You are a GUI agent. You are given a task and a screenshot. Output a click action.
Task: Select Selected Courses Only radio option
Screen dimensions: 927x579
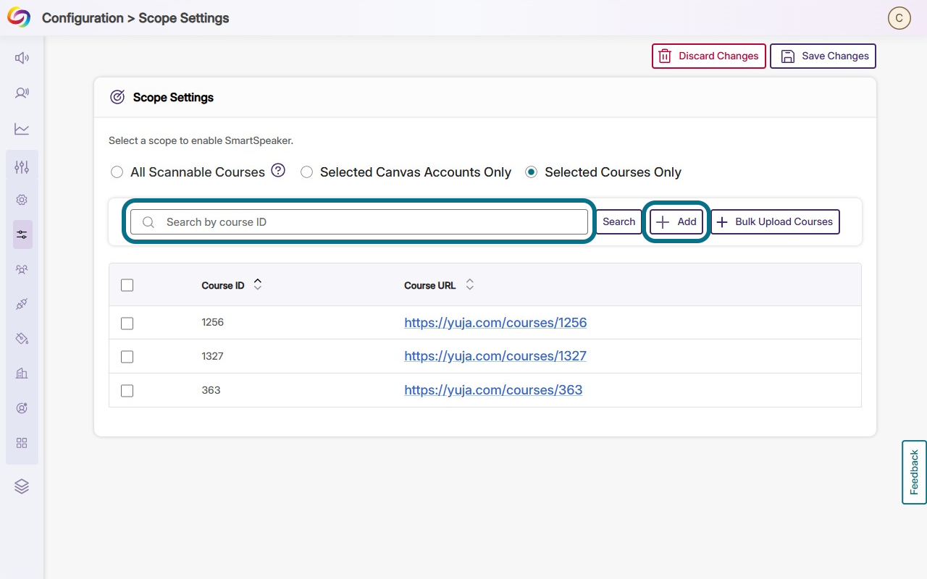[531, 172]
